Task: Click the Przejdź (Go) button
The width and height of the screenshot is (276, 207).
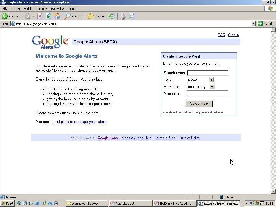Action: [265, 24]
